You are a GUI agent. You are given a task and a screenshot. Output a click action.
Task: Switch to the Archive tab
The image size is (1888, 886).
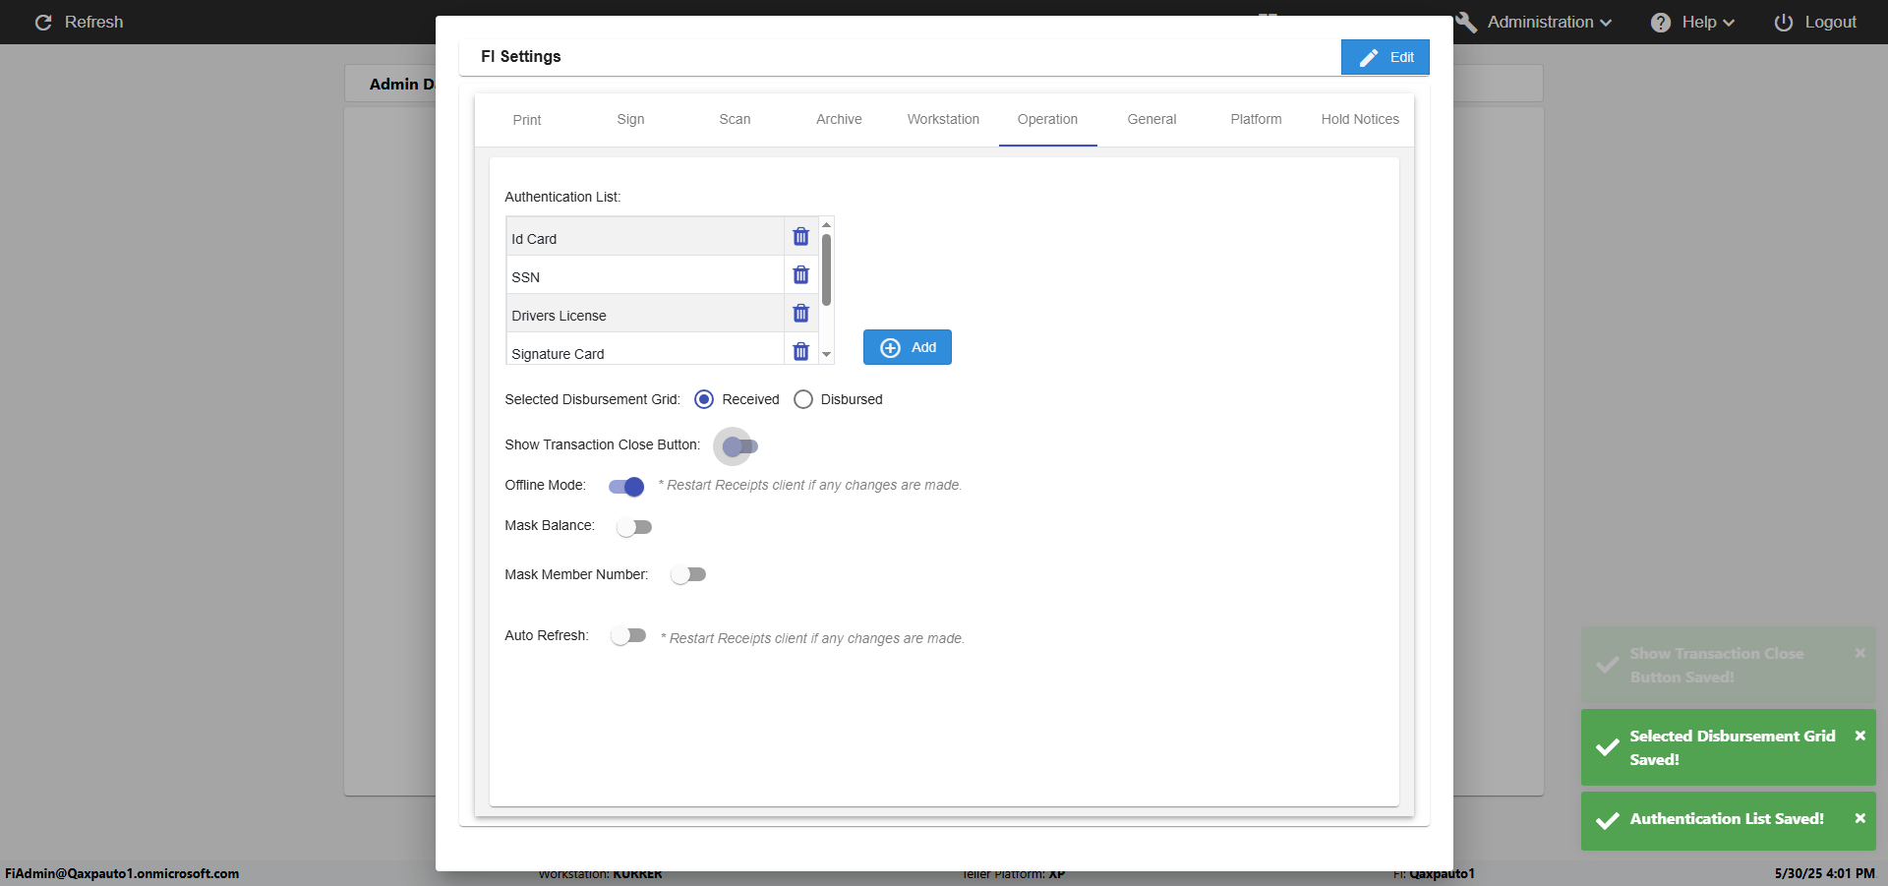(839, 119)
